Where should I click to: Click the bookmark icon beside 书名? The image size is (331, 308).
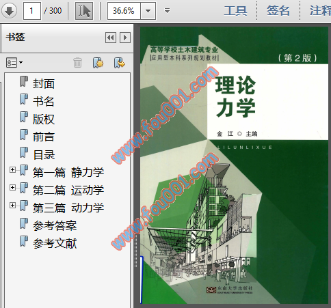tap(24, 99)
